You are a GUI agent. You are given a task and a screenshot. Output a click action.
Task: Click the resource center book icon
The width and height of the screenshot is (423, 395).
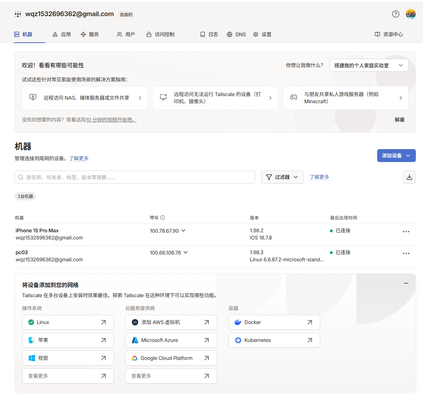(x=378, y=34)
